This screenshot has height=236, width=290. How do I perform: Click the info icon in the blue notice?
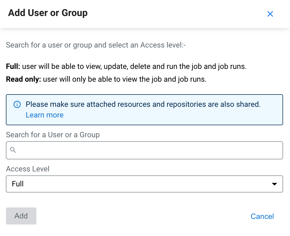pyautogui.click(x=17, y=104)
